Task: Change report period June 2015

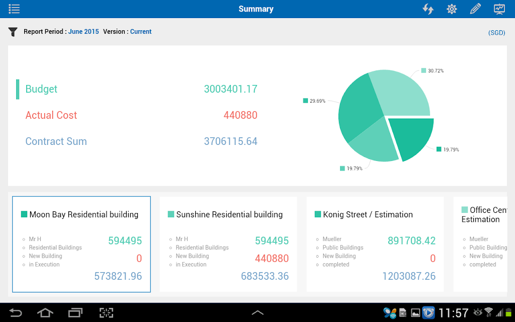Action: 83,32
